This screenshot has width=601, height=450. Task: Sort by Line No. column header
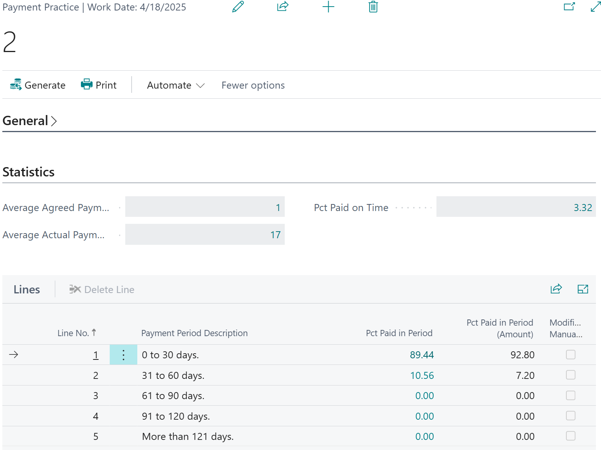[77, 333]
